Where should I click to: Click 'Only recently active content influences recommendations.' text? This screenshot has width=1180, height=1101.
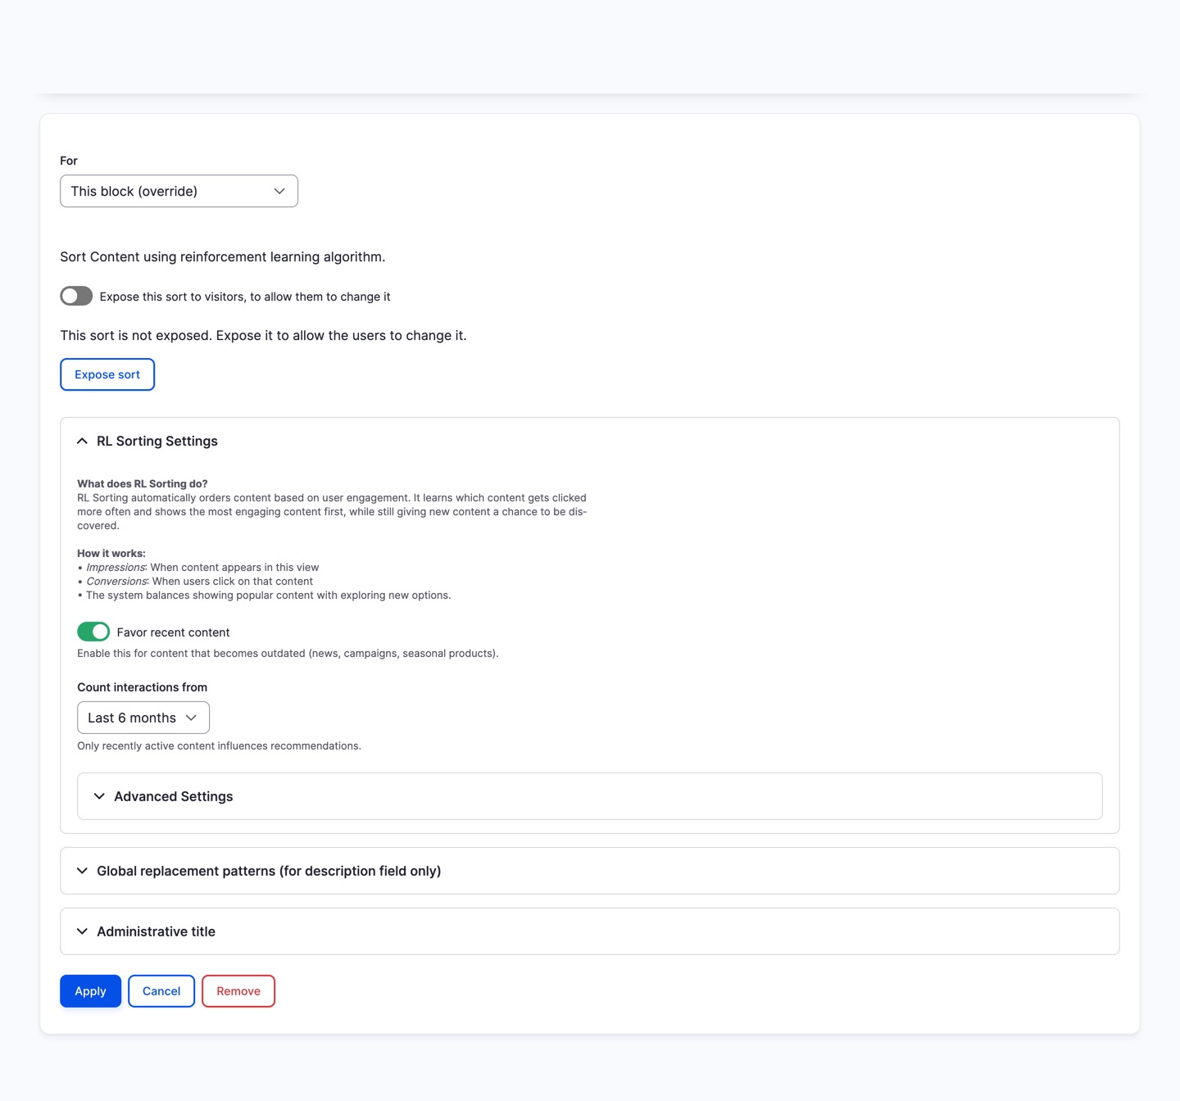pyautogui.click(x=219, y=745)
